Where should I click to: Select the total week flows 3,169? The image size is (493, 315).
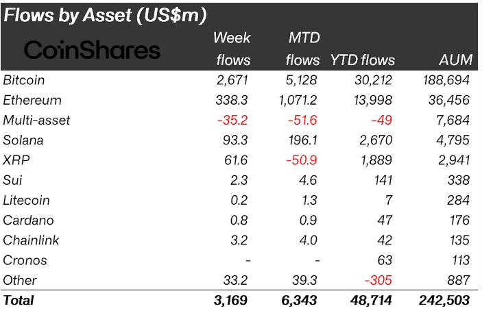[232, 300]
